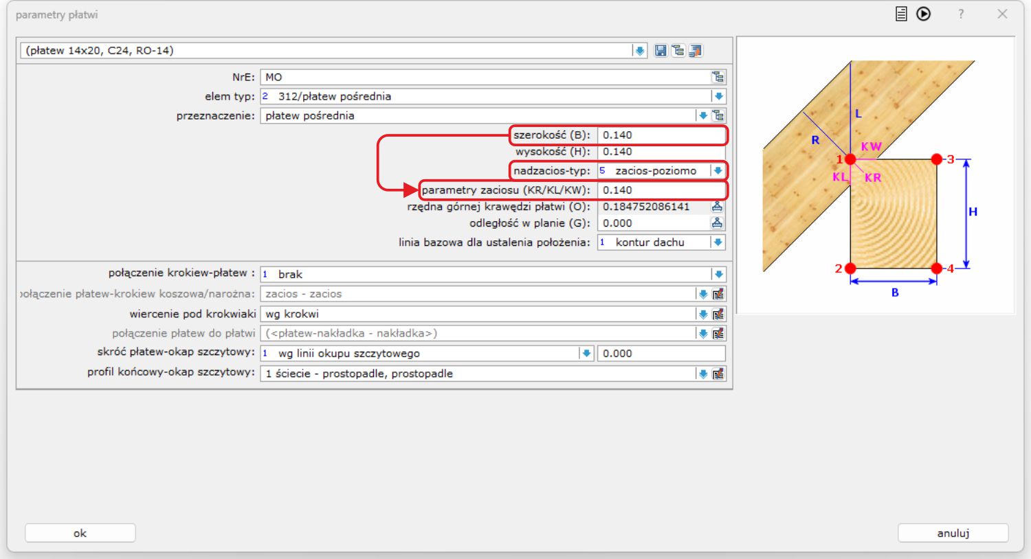Click the tree icon beside przeznaczenie dropdown
This screenshot has width=1031, height=559.
point(718,115)
